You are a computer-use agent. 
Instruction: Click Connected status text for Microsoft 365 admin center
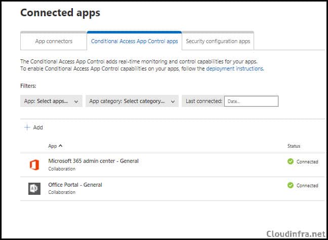click(x=307, y=162)
